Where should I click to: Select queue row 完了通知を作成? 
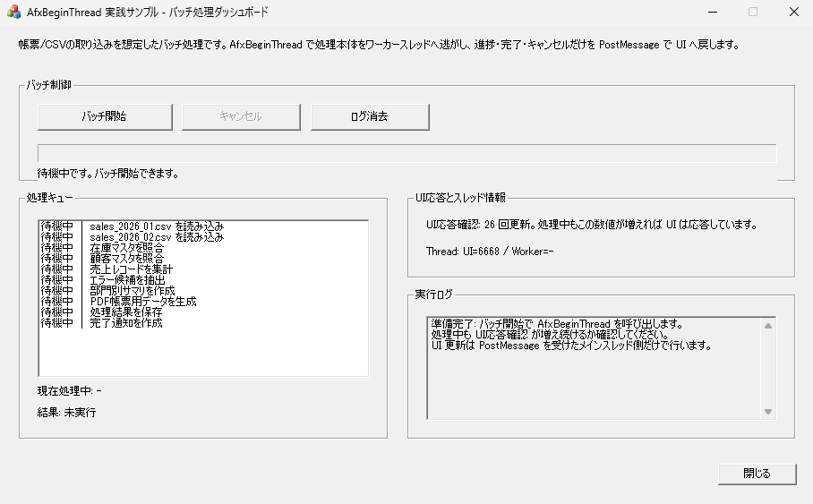tap(203, 322)
